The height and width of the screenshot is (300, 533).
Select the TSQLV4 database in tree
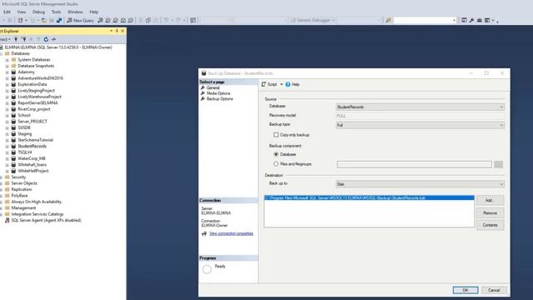24,152
